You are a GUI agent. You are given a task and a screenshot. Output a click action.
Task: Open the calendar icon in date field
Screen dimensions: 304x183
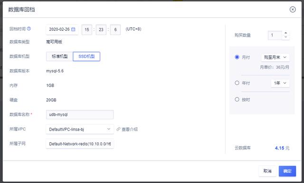click(x=73, y=29)
